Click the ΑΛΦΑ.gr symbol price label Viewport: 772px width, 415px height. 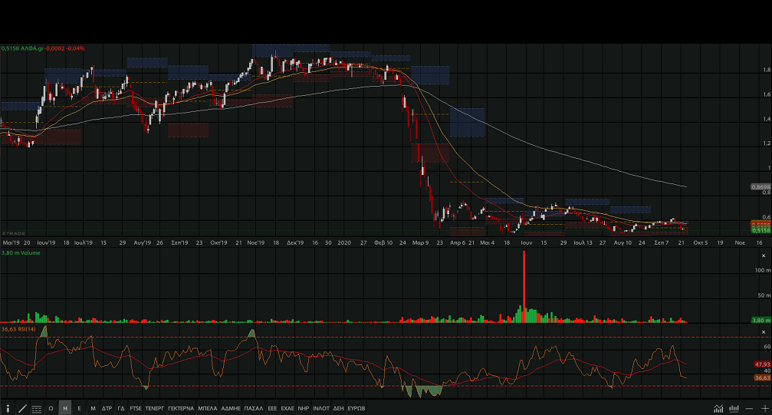[42, 48]
